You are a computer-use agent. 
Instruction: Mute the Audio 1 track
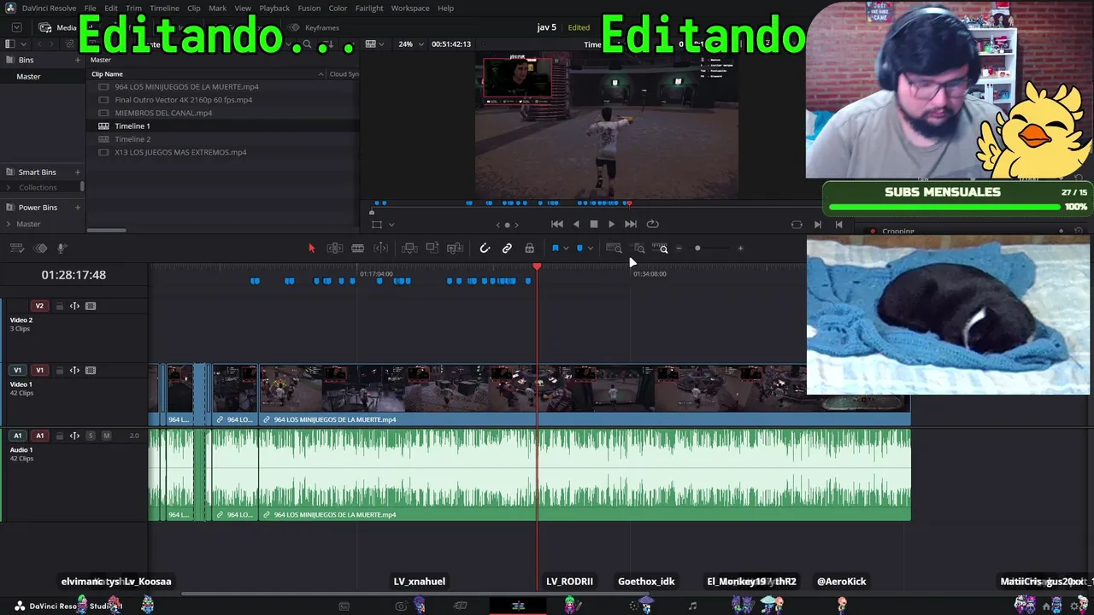pos(106,436)
